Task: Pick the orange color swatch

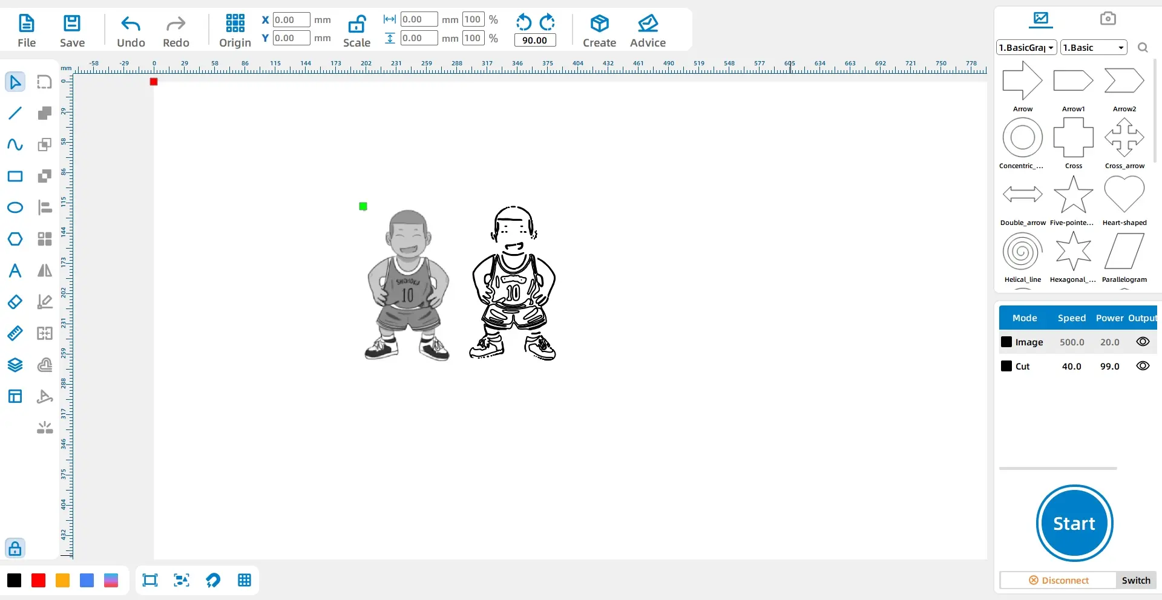Action: pyautogui.click(x=63, y=581)
